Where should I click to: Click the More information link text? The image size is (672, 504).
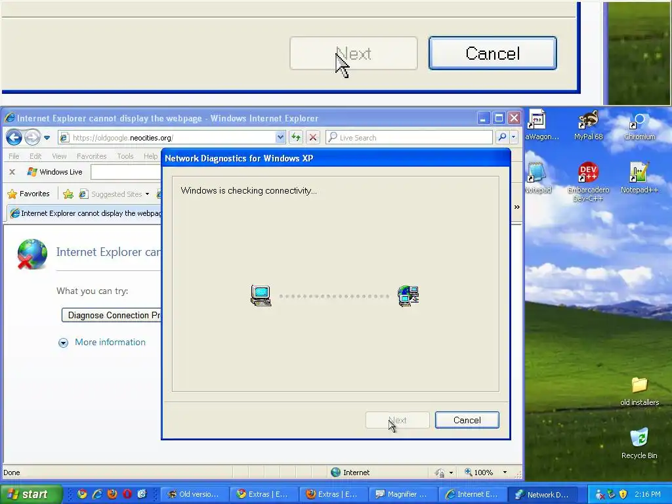[x=110, y=342]
